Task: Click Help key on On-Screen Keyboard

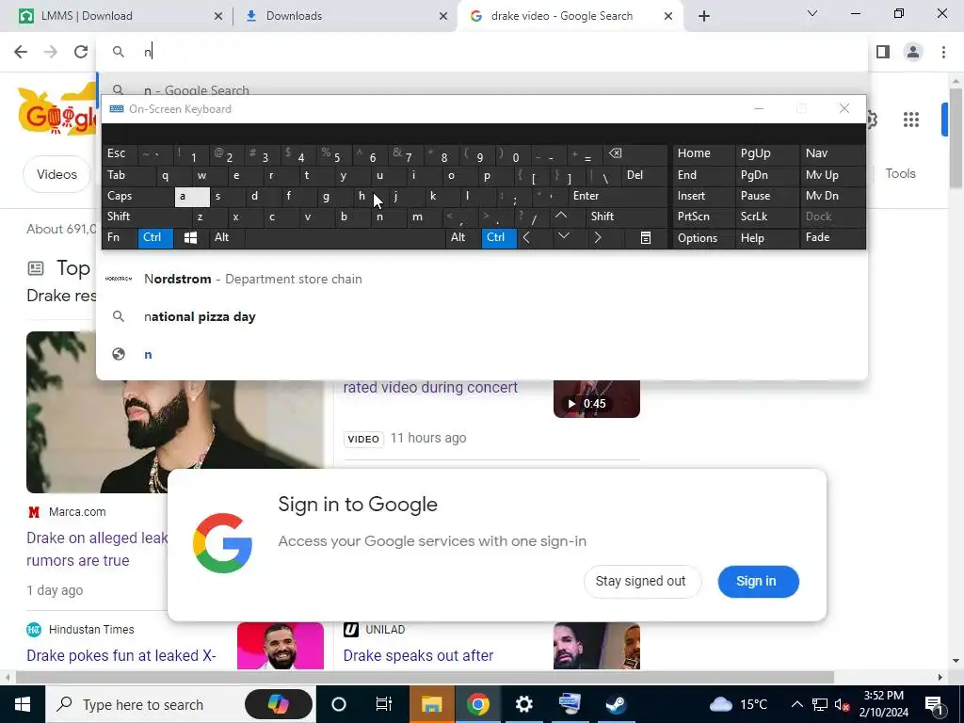Action: point(766,238)
